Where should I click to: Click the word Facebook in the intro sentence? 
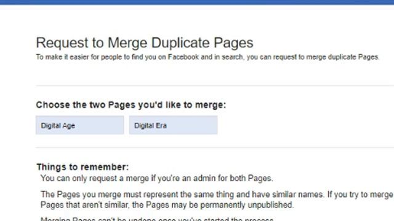click(x=183, y=57)
